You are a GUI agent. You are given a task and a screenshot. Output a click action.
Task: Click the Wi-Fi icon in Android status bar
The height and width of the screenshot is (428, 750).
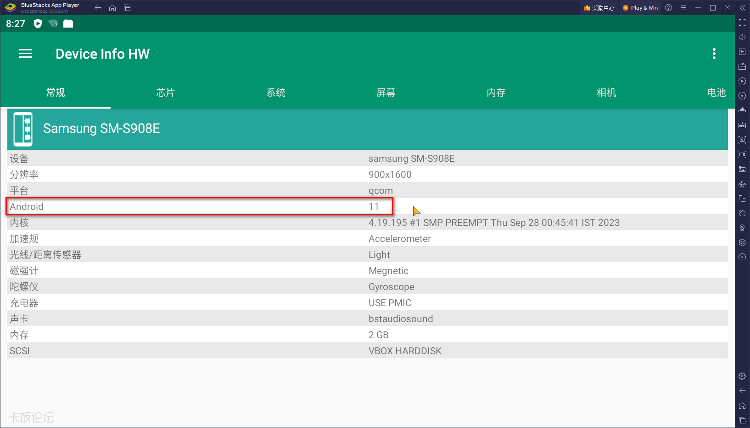click(53, 24)
